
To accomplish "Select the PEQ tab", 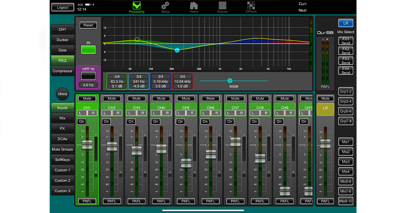I will pyautogui.click(x=62, y=61).
